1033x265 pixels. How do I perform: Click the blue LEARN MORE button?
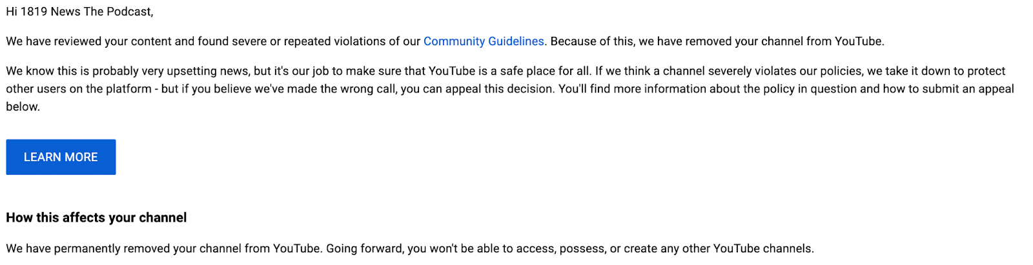(x=61, y=157)
